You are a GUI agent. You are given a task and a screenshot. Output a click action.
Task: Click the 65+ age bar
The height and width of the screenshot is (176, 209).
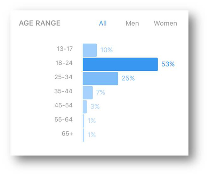tap(83, 135)
